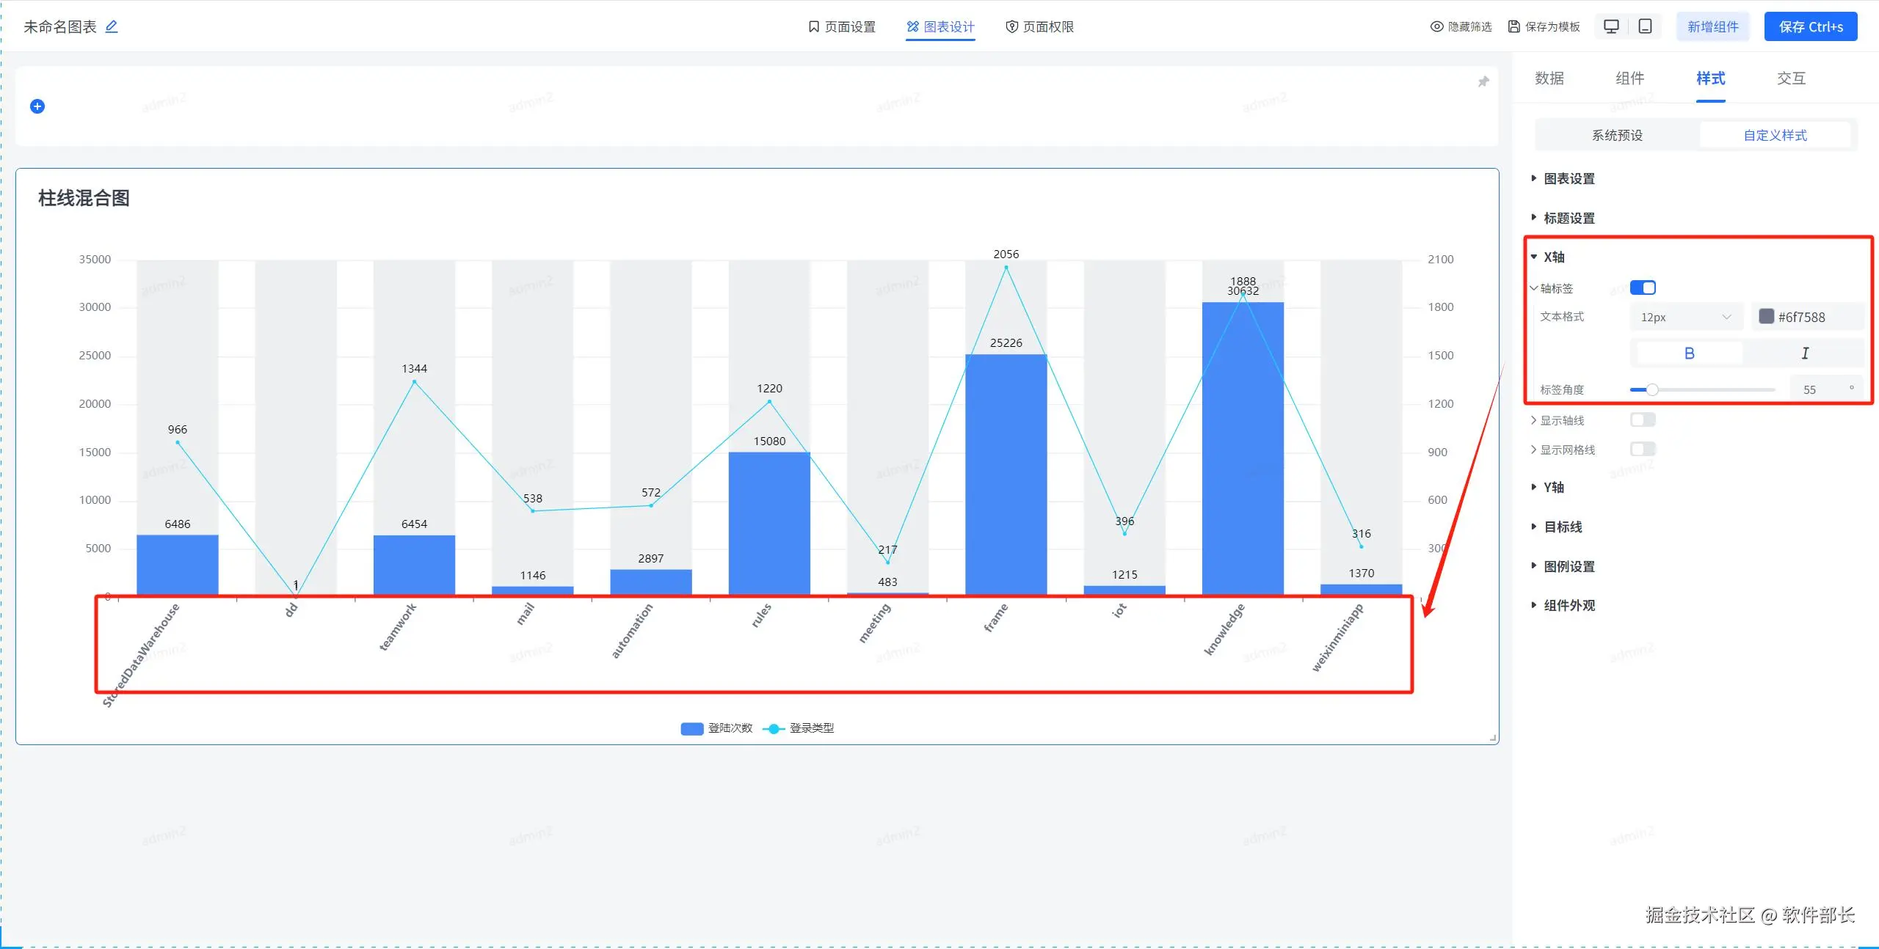Expand the Y轴 section
Viewport: 1879px width, 949px height.
point(1553,487)
